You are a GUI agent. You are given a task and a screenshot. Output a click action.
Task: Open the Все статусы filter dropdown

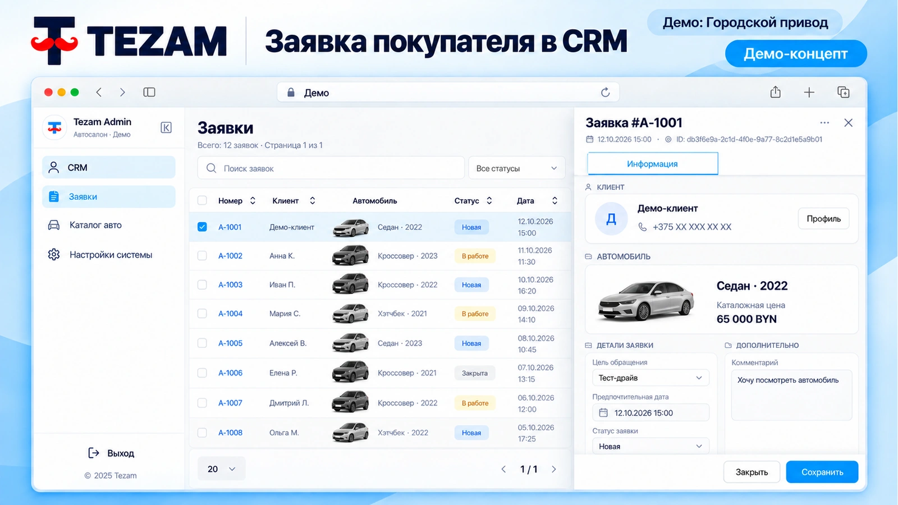click(516, 168)
